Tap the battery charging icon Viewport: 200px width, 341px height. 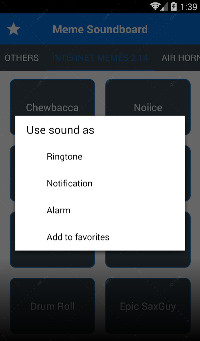pos(174,7)
